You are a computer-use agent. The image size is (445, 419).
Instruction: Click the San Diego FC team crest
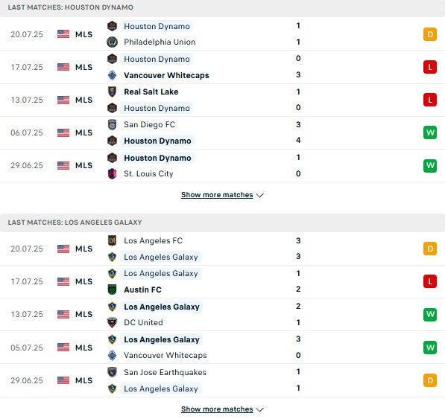(112, 124)
